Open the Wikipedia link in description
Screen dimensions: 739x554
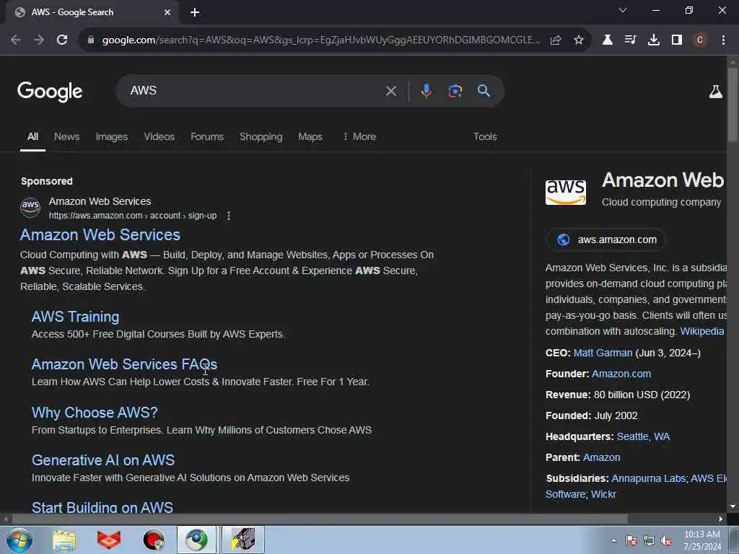click(701, 331)
